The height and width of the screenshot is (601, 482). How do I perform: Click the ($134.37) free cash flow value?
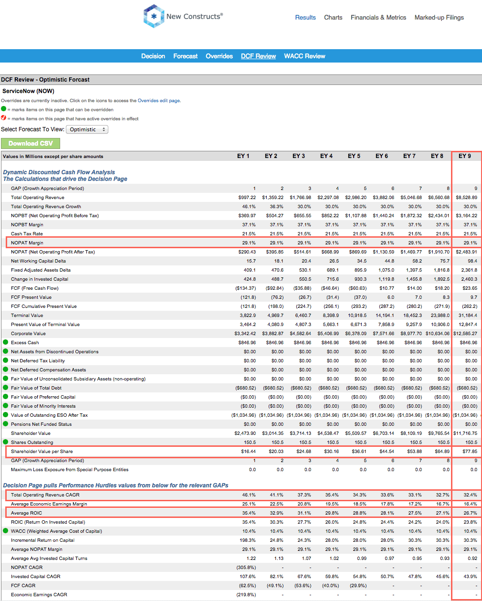click(246, 288)
